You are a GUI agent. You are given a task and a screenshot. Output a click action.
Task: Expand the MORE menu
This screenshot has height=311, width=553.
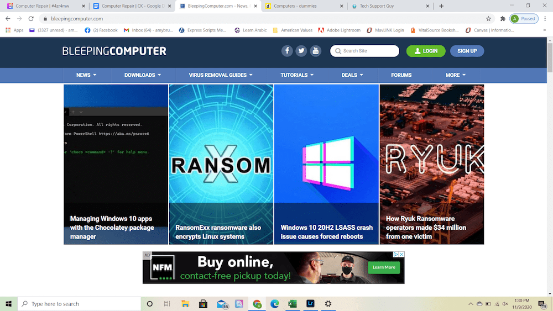click(x=455, y=75)
